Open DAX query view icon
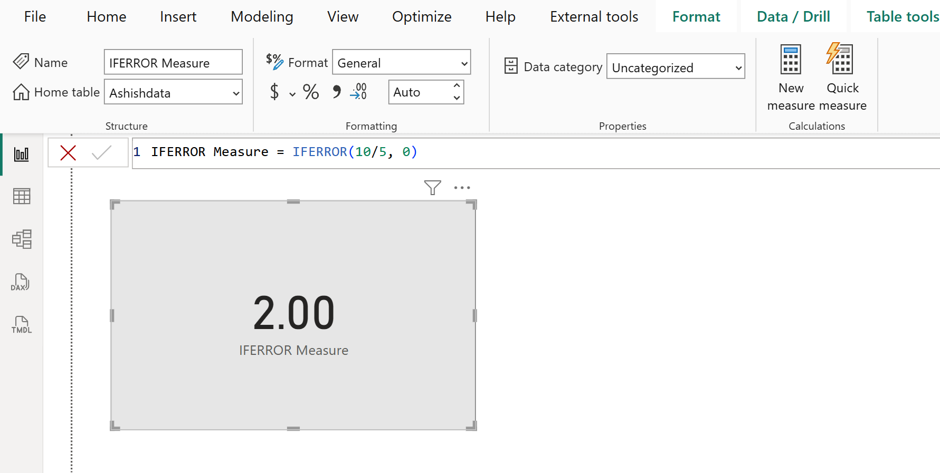Screen dimensions: 940x473 point(21,282)
